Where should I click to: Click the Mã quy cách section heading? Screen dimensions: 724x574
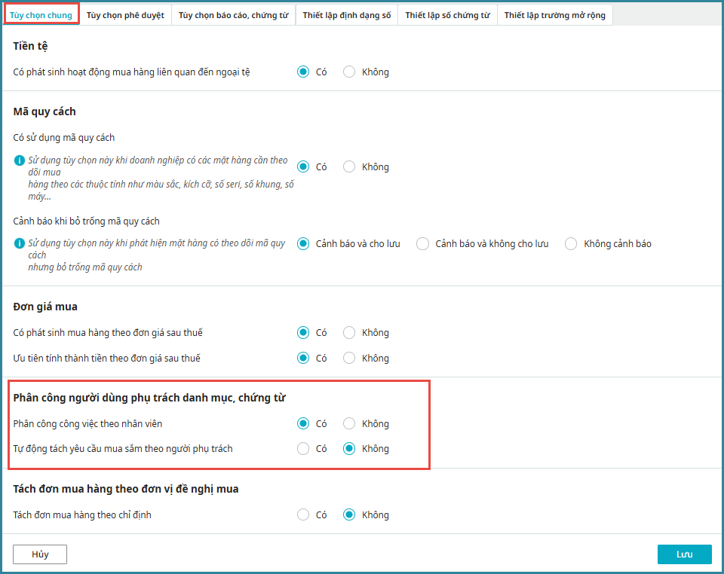tap(44, 111)
